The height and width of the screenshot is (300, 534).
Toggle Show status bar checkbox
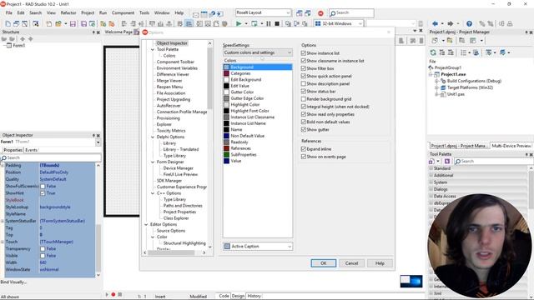pos(304,91)
